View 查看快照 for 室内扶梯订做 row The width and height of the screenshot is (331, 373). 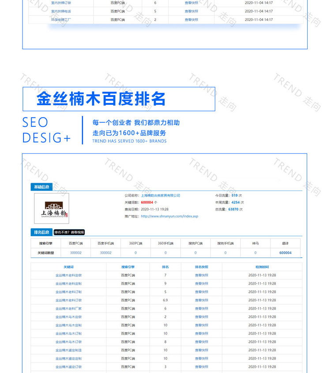(x=191, y=3)
